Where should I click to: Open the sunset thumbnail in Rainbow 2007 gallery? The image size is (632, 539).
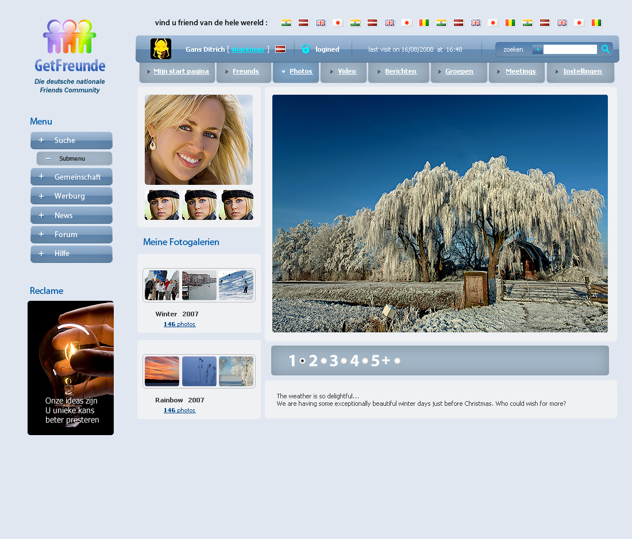tap(162, 371)
